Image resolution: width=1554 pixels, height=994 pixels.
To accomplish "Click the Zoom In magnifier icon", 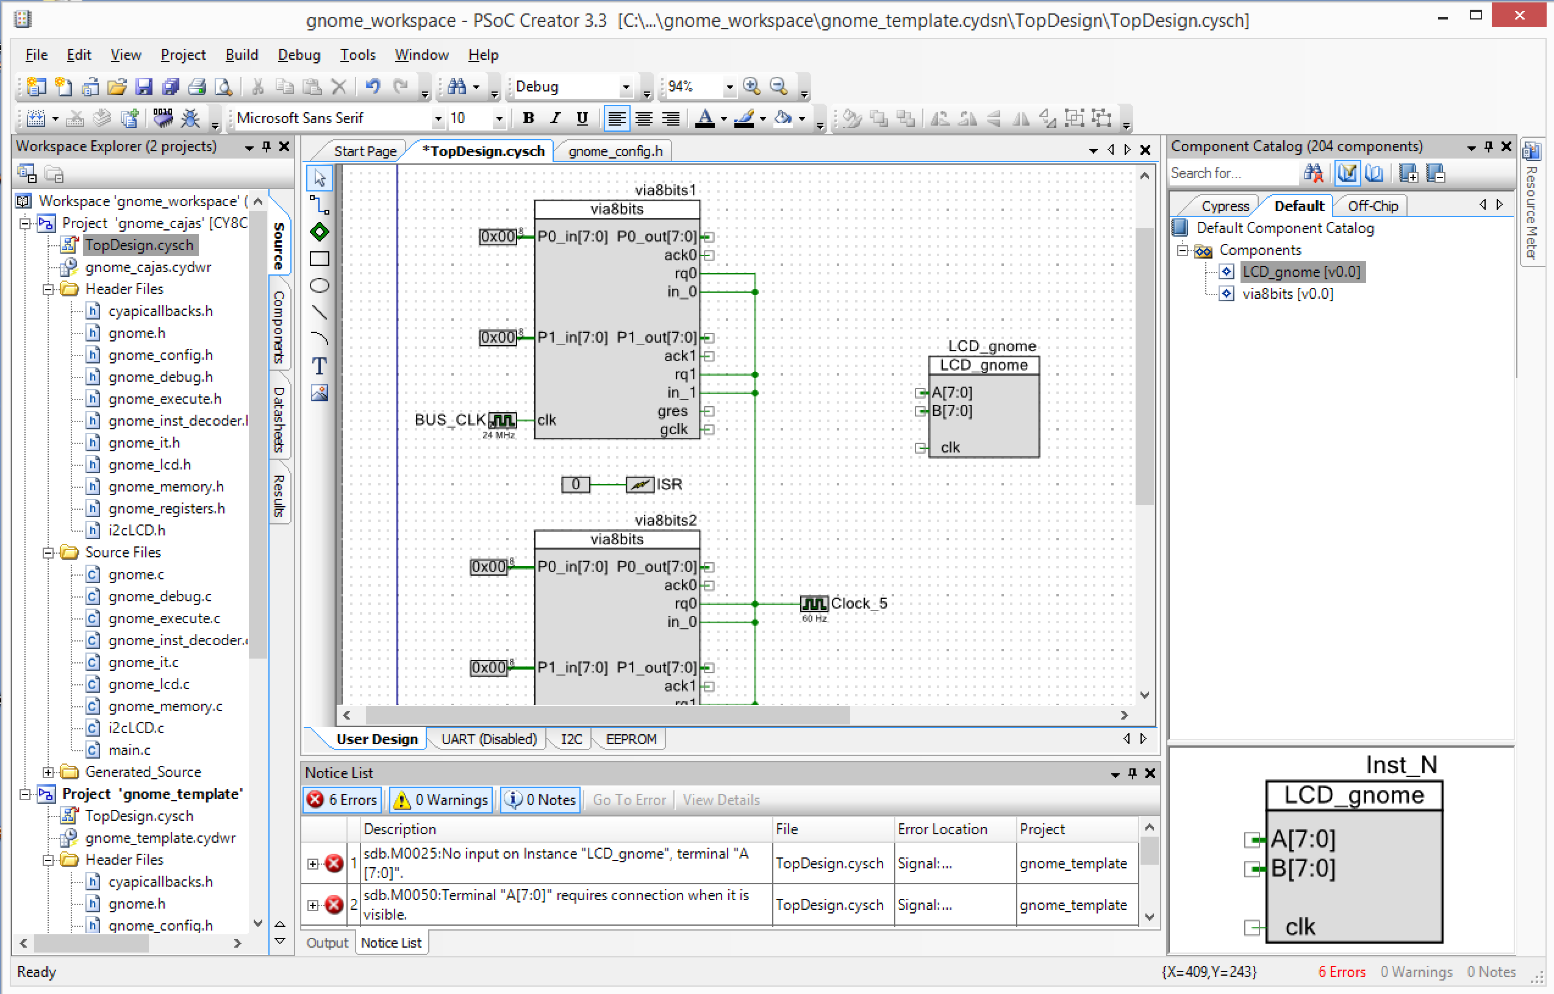I will point(751,86).
